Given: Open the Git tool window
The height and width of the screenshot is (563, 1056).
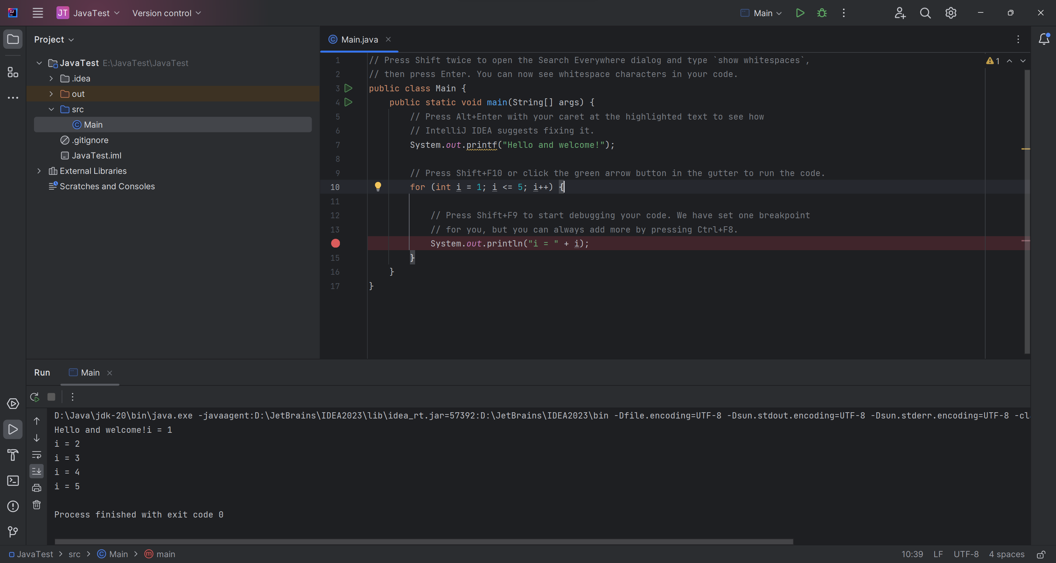Looking at the screenshot, I should (13, 532).
